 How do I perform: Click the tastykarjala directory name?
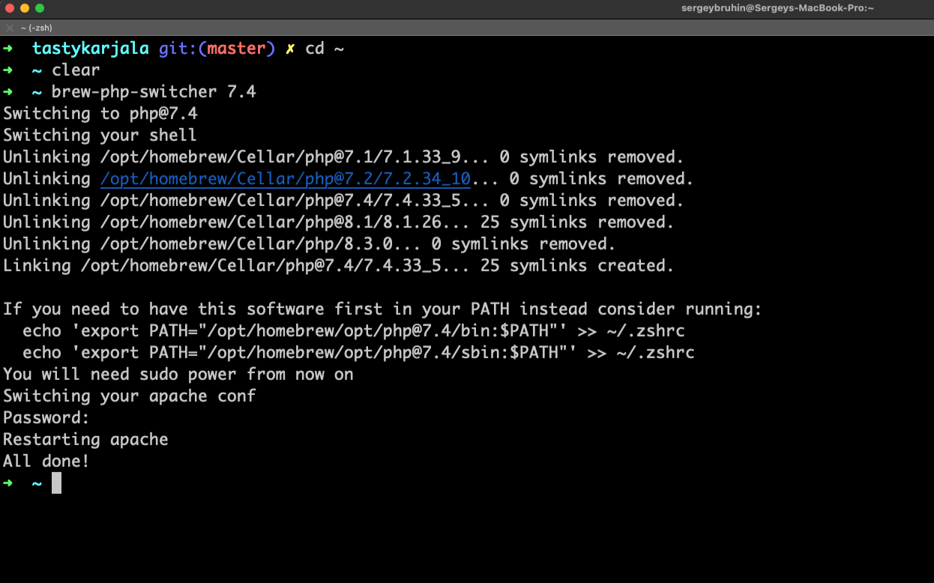[x=90, y=49]
